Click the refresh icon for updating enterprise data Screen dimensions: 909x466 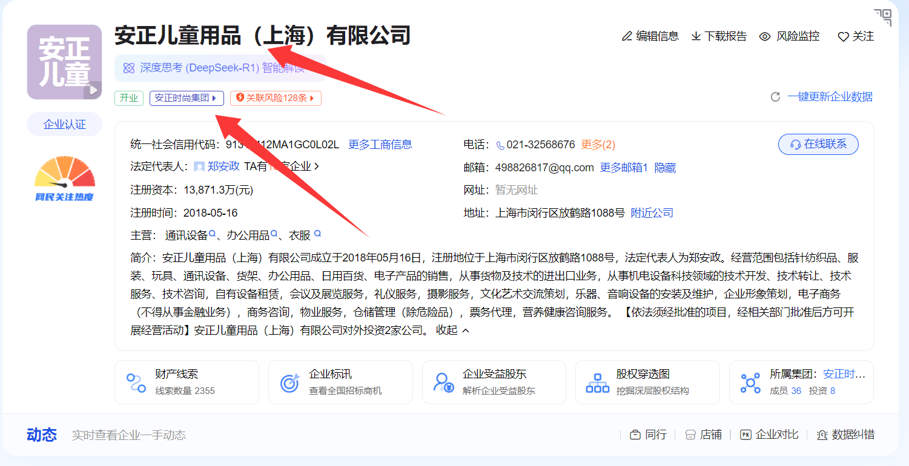(775, 97)
